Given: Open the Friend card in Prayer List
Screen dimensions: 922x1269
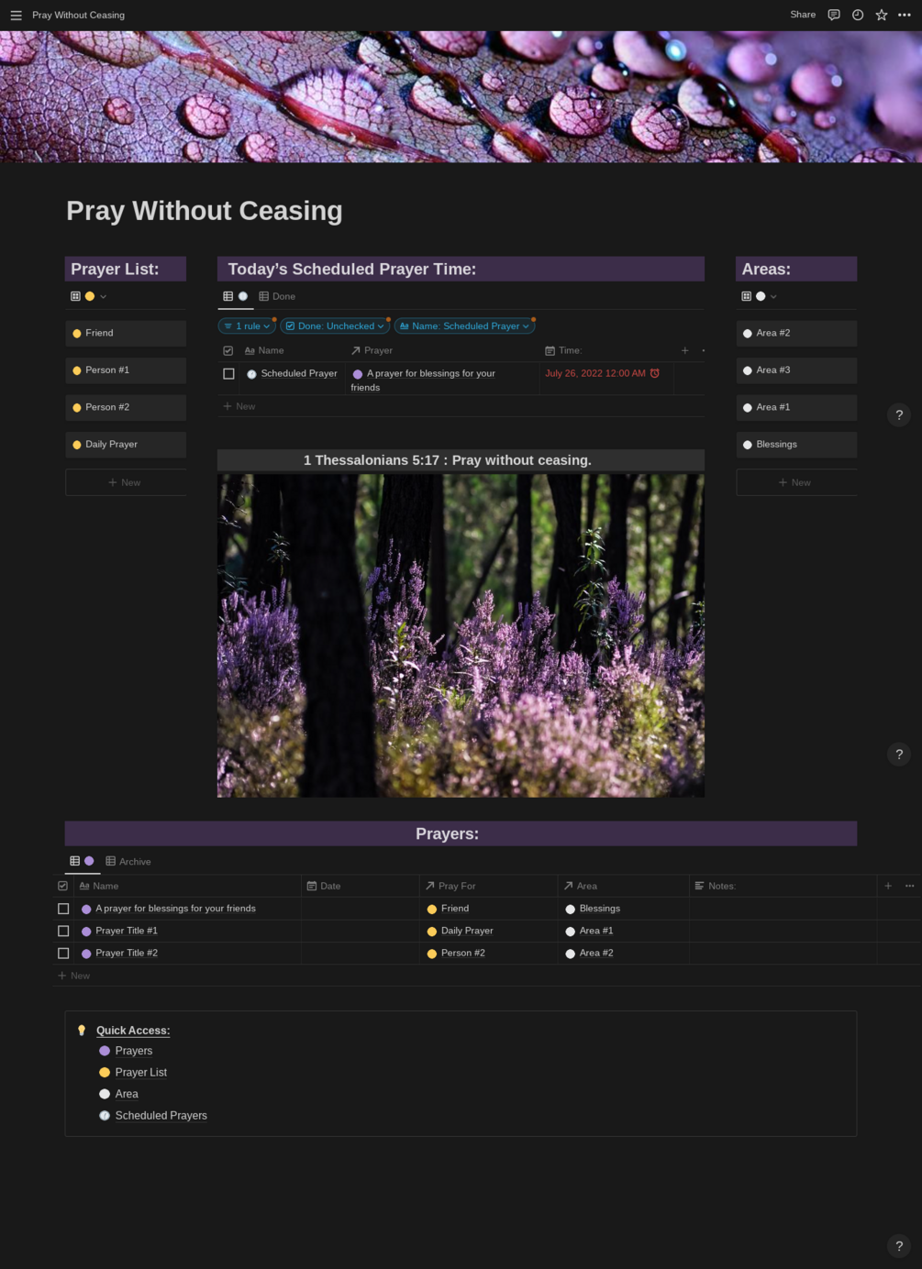Looking at the screenshot, I should point(126,333).
